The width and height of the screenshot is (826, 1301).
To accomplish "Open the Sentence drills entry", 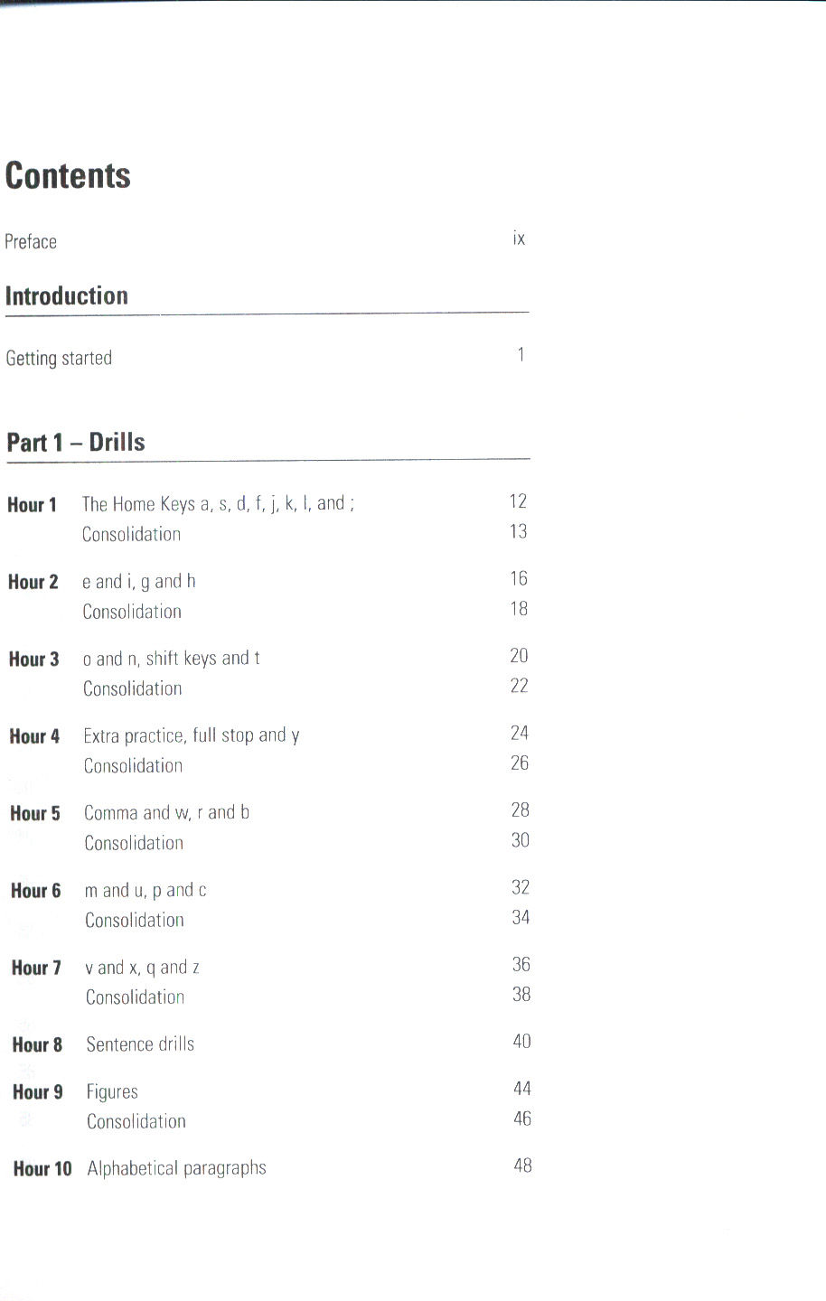I will (140, 1044).
